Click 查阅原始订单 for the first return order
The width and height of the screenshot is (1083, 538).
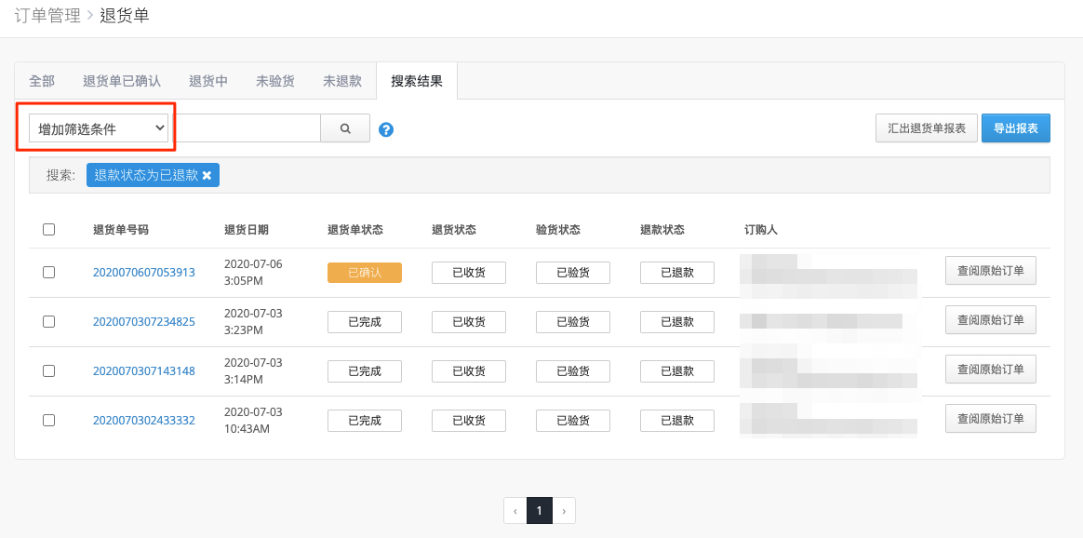[991, 271]
